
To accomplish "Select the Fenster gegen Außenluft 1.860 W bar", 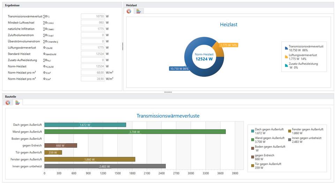I will [89, 159].
